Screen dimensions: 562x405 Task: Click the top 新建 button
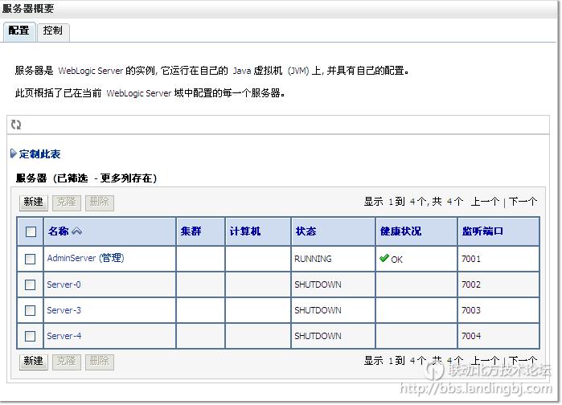(33, 202)
